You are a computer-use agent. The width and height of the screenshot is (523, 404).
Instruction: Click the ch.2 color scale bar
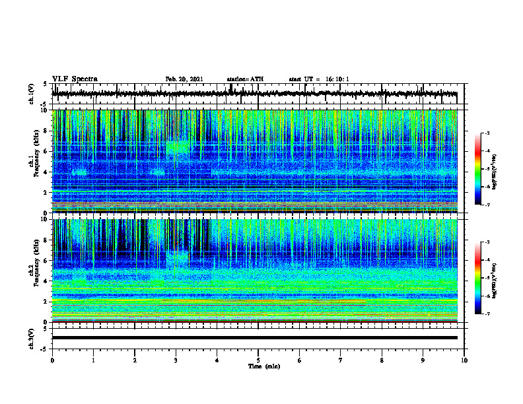tap(478, 278)
